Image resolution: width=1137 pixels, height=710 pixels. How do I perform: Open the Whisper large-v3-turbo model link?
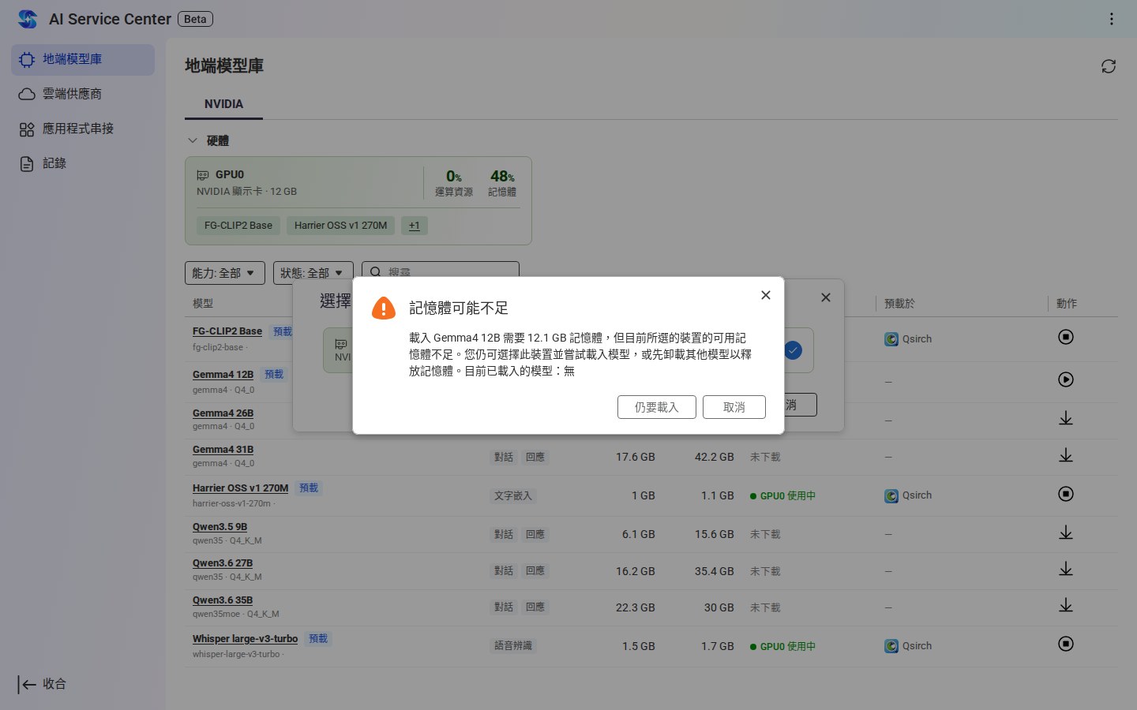click(245, 639)
